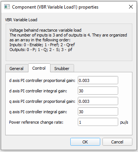
Task: Select the q axis proportional gain field
Action: 98,101
